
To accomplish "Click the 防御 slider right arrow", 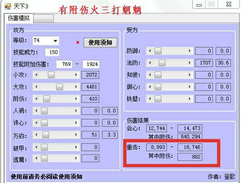I will (189, 51).
